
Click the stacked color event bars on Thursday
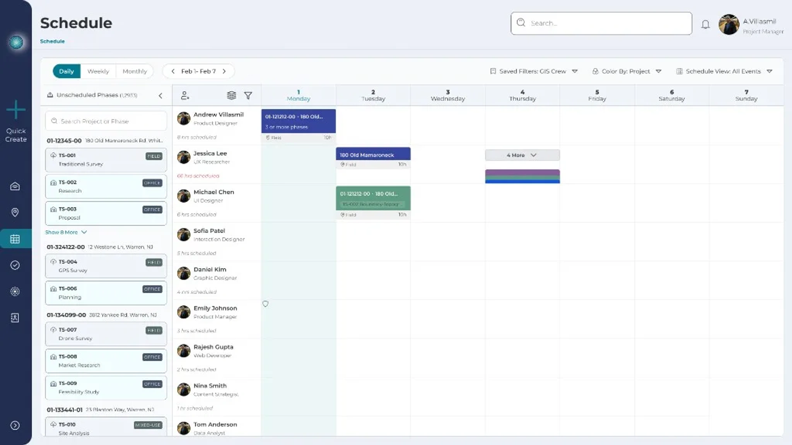pos(522,176)
